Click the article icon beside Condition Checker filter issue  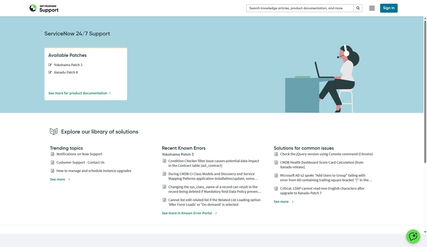click(x=164, y=161)
